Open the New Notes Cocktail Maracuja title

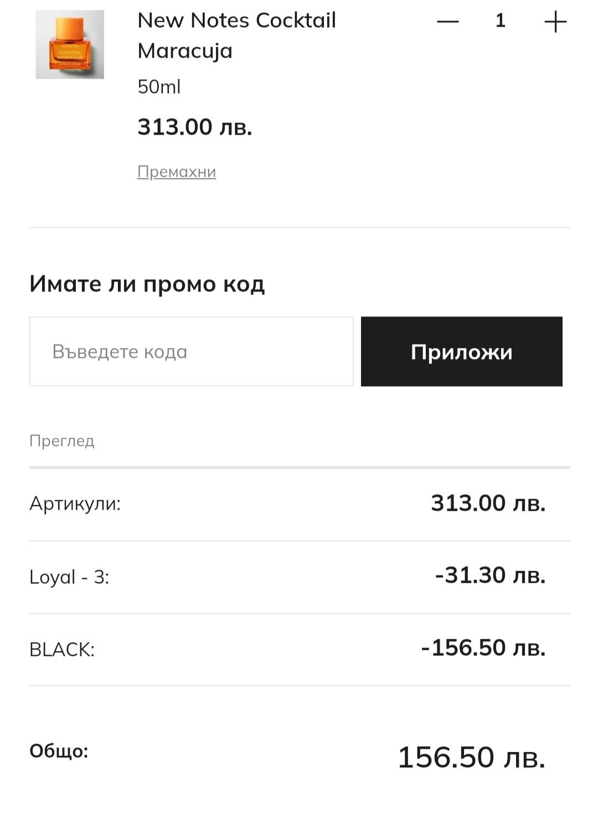pyautogui.click(x=236, y=35)
